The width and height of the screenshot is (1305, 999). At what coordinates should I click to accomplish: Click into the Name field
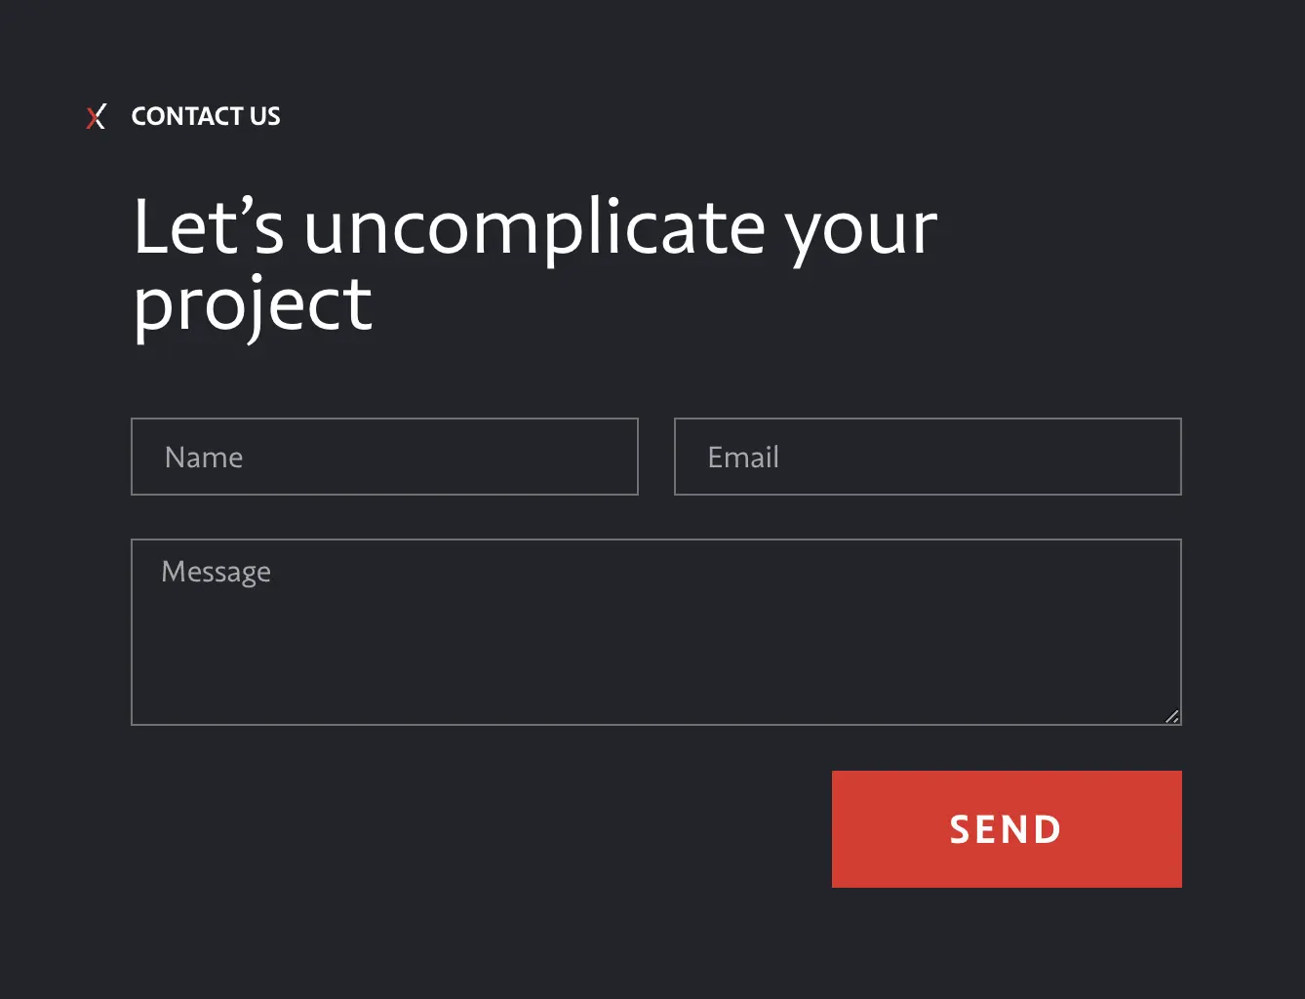tap(384, 457)
